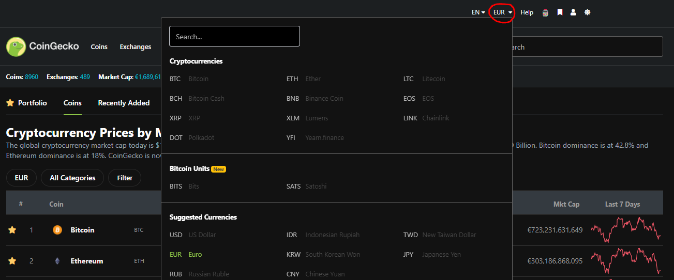Viewport: 674px width, 280px height.
Task: Switch to the Coins tab
Action: tap(72, 103)
